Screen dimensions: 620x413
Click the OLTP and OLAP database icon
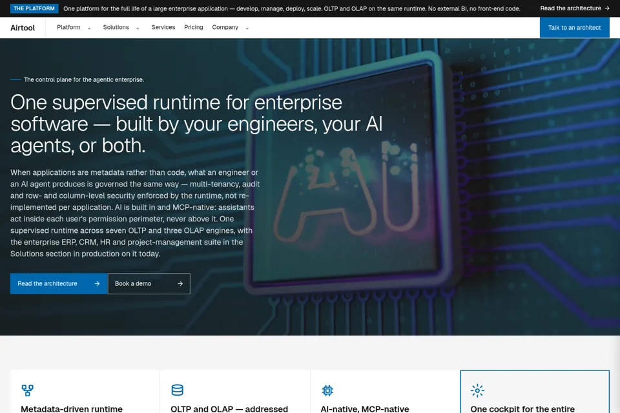(x=177, y=390)
